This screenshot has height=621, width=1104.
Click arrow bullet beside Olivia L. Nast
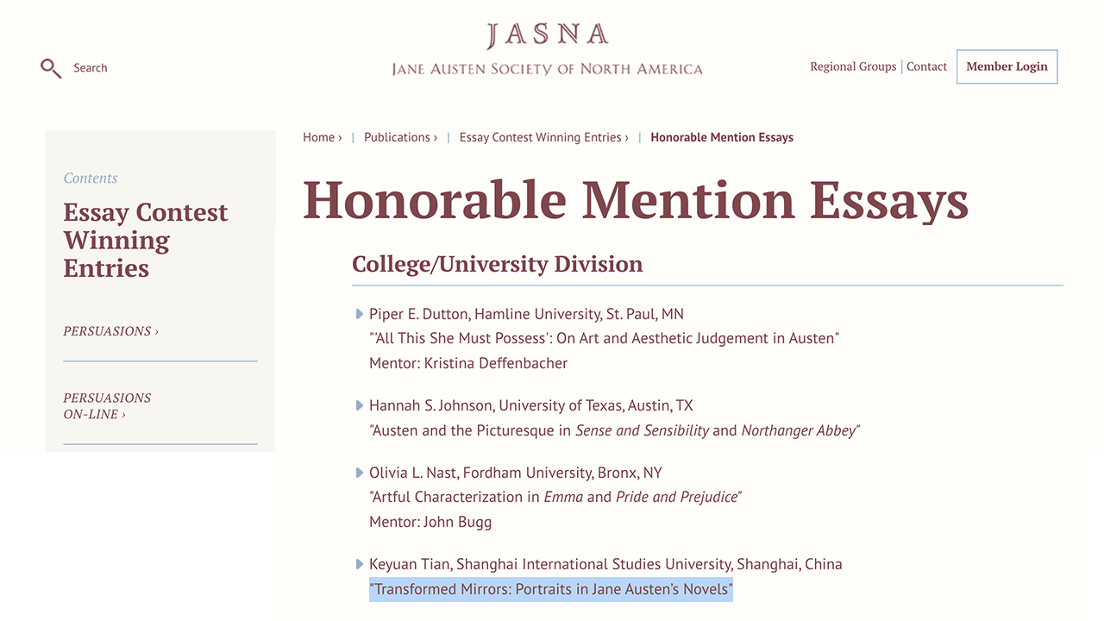pyautogui.click(x=360, y=473)
